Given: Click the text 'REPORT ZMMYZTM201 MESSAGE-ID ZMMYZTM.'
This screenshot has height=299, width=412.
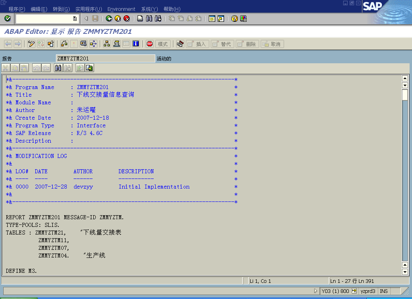Looking at the screenshot, I should (x=65, y=218).
